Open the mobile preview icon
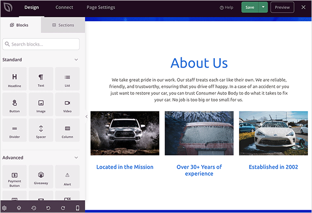The width and height of the screenshot is (312, 213). (78, 208)
